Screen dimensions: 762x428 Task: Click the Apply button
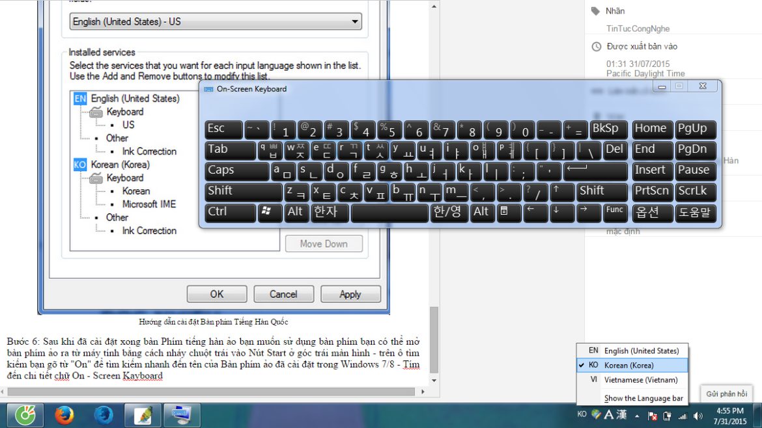coord(350,294)
